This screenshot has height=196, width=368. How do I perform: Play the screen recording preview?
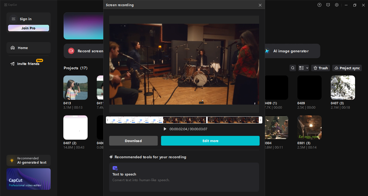pos(165,129)
